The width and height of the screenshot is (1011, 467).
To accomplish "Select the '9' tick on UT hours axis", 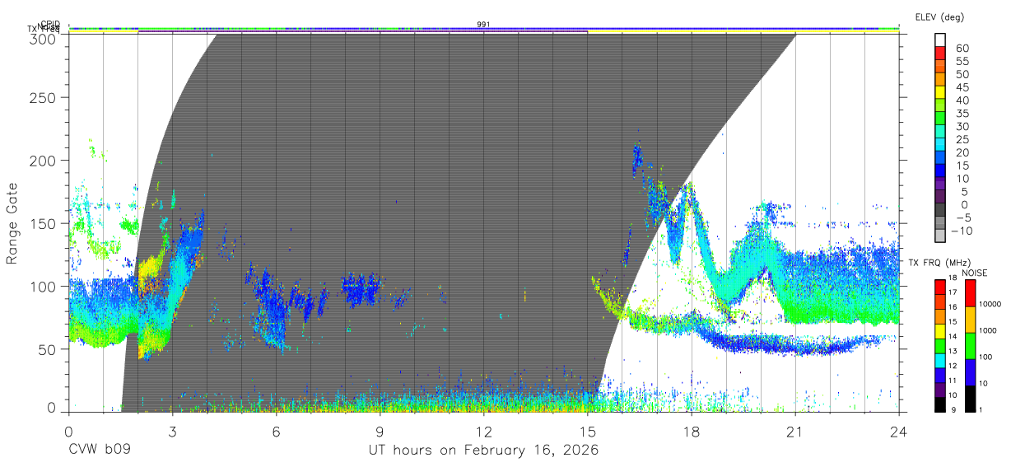I will point(380,431).
